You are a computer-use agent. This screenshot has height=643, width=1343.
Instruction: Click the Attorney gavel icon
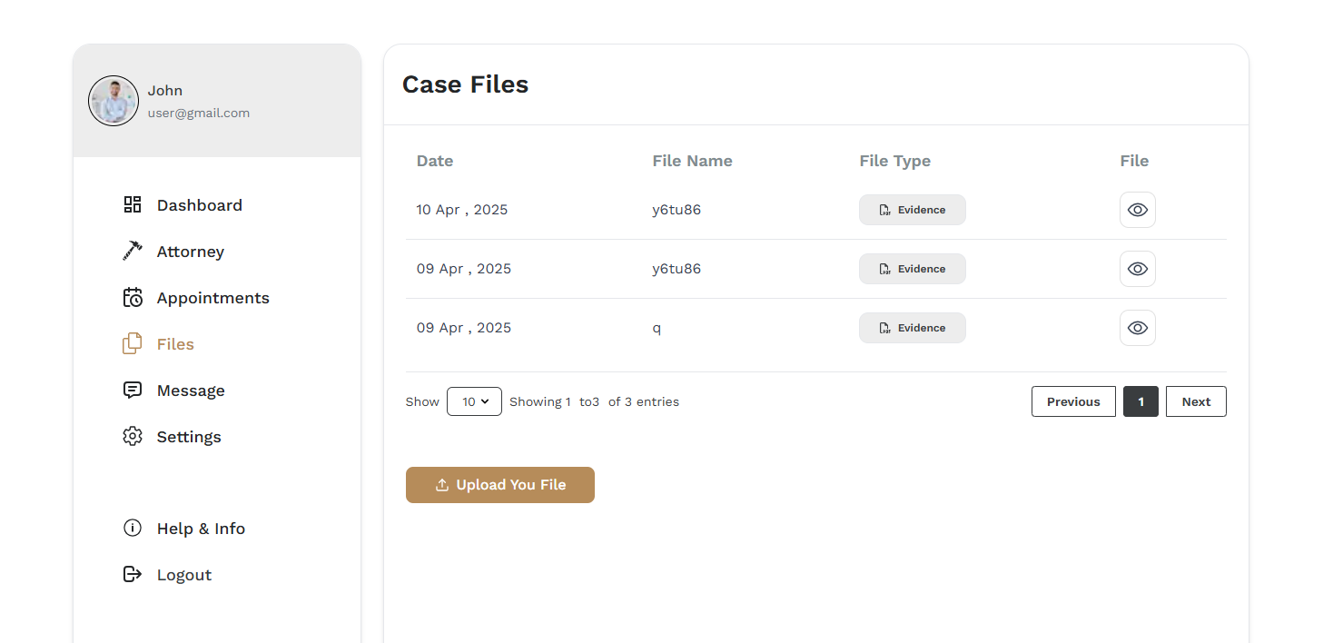tap(133, 251)
